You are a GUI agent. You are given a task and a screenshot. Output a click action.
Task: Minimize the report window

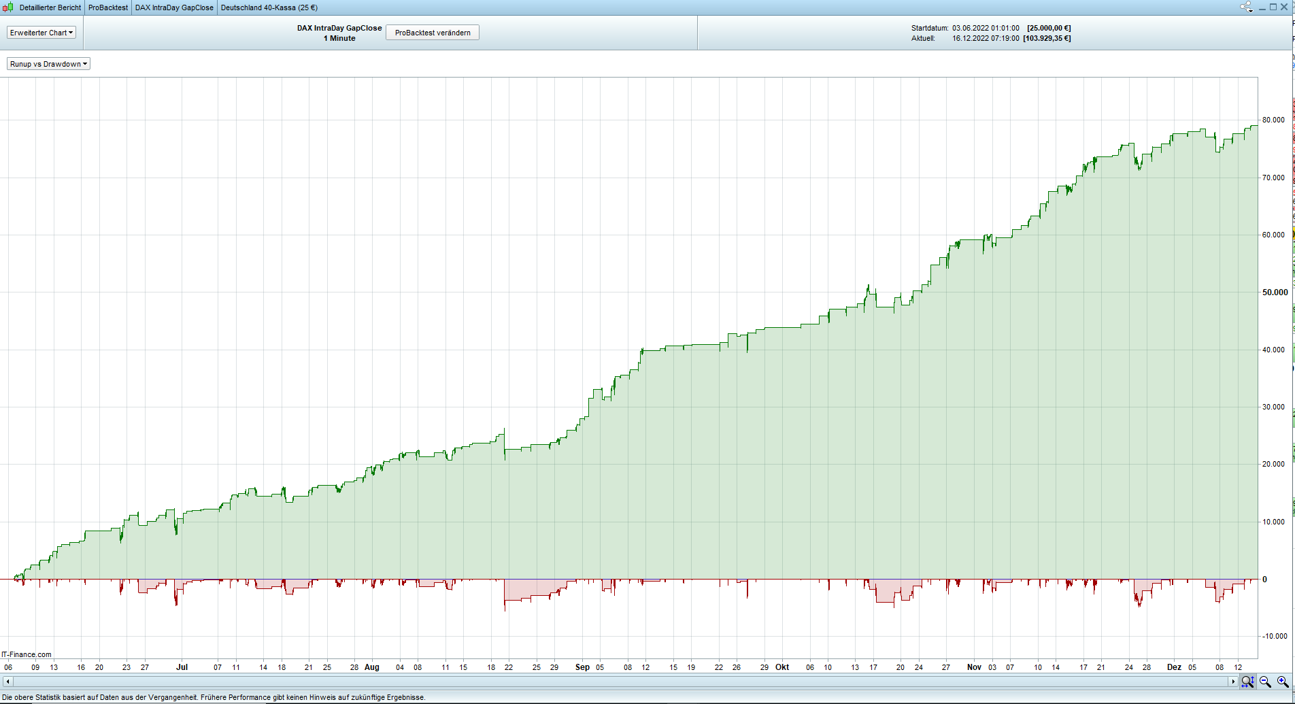1262,7
